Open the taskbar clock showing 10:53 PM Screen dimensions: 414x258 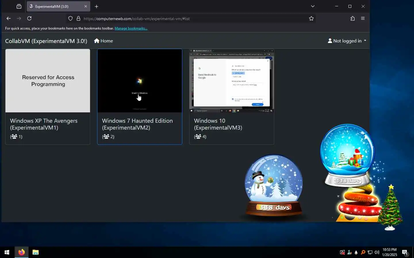(390, 252)
